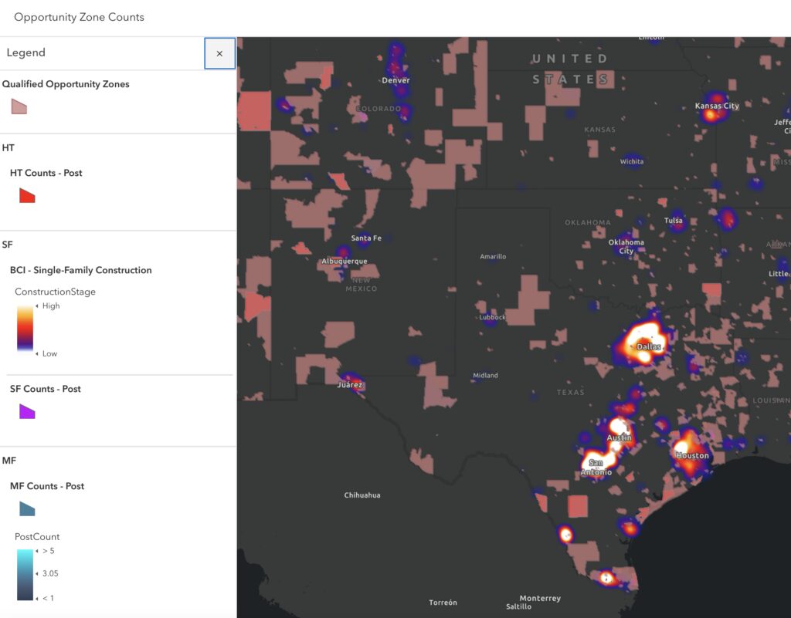
Task: Click the Austin label on the map
Action: pos(619,437)
